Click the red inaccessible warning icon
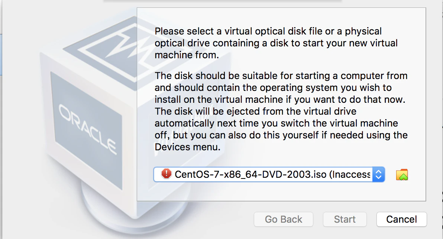The width and height of the screenshot is (443, 239). click(166, 174)
